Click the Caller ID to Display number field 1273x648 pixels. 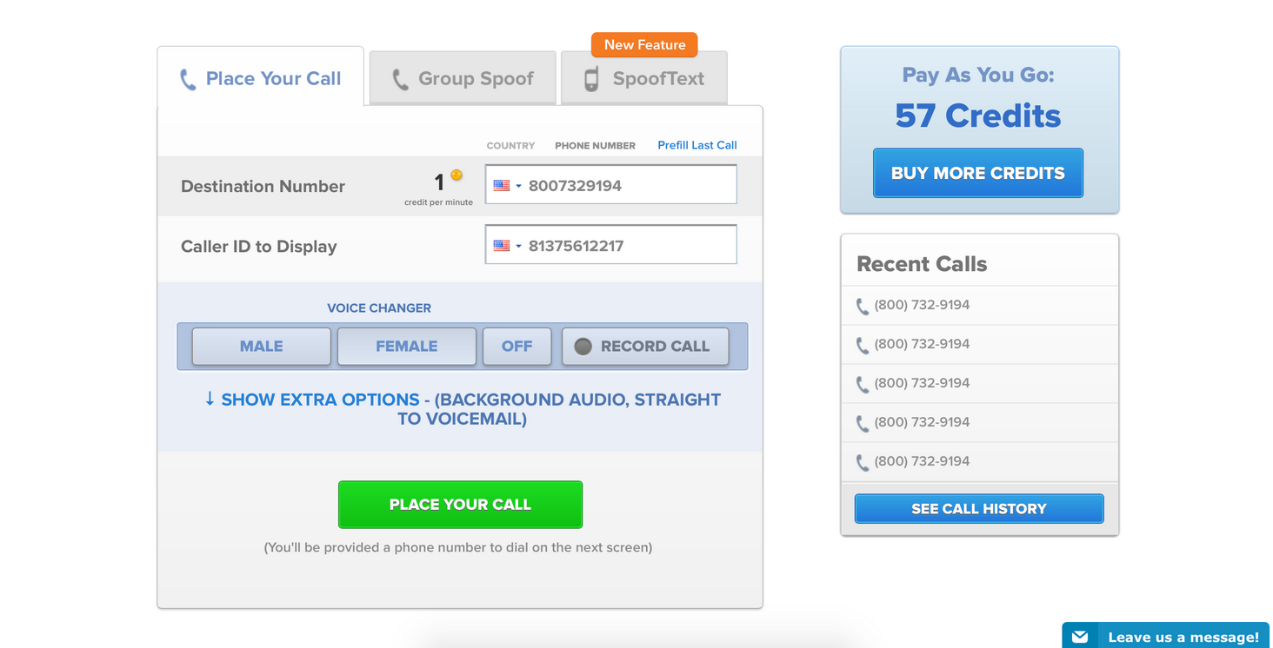tap(628, 246)
